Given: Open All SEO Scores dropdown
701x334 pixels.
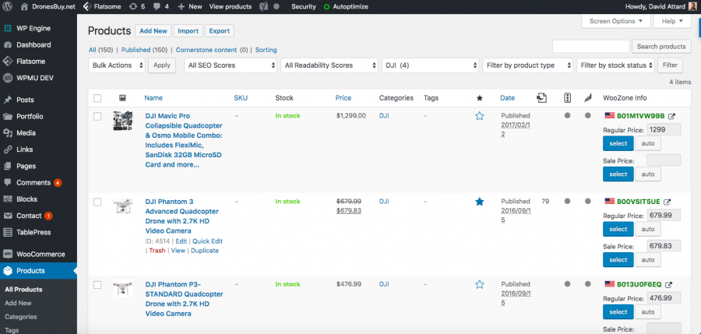Looking at the screenshot, I should [x=231, y=65].
